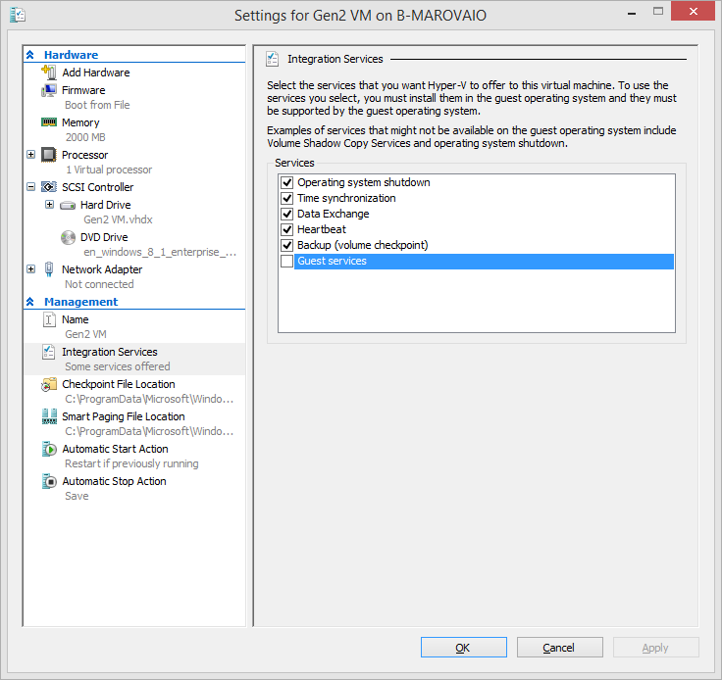Select the Firmware icon in Hardware list
The image size is (722, 680).
tap(49, 90)
